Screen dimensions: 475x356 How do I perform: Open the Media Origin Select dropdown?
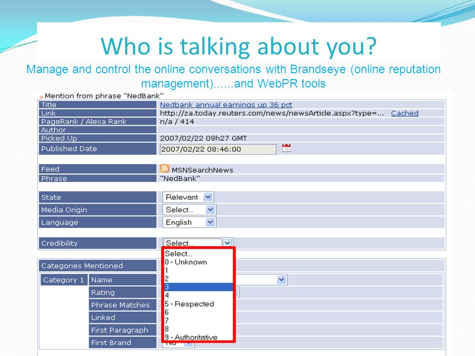click(190, 210)
